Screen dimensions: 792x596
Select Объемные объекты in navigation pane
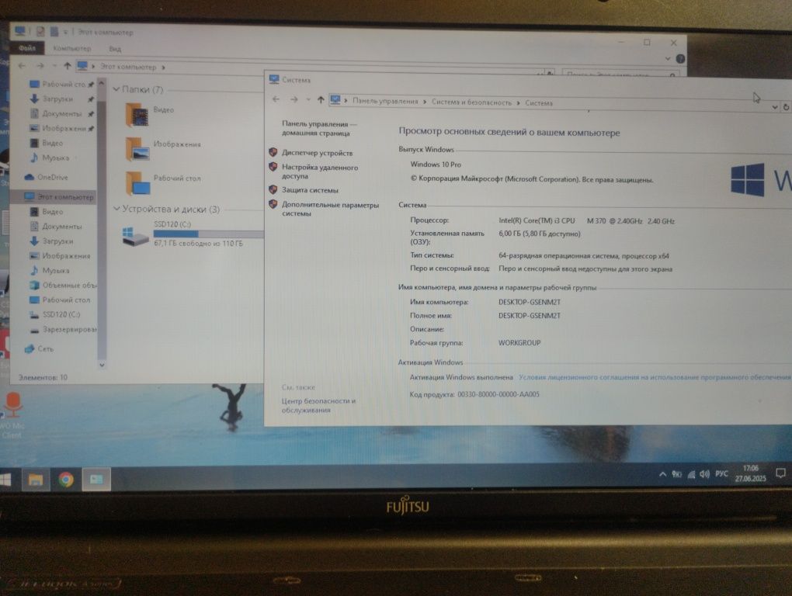coord(62,285)
